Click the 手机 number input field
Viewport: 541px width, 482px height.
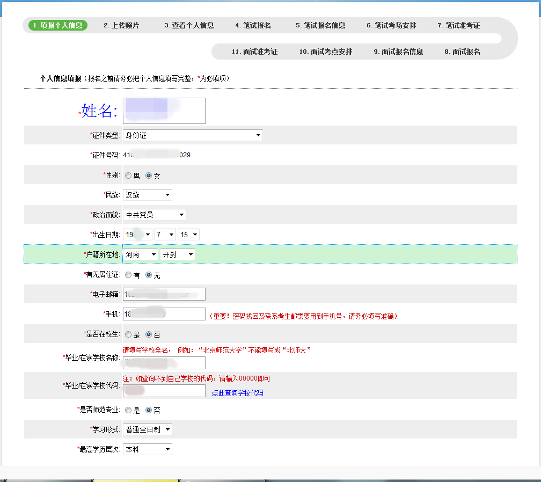pos(164,314)
